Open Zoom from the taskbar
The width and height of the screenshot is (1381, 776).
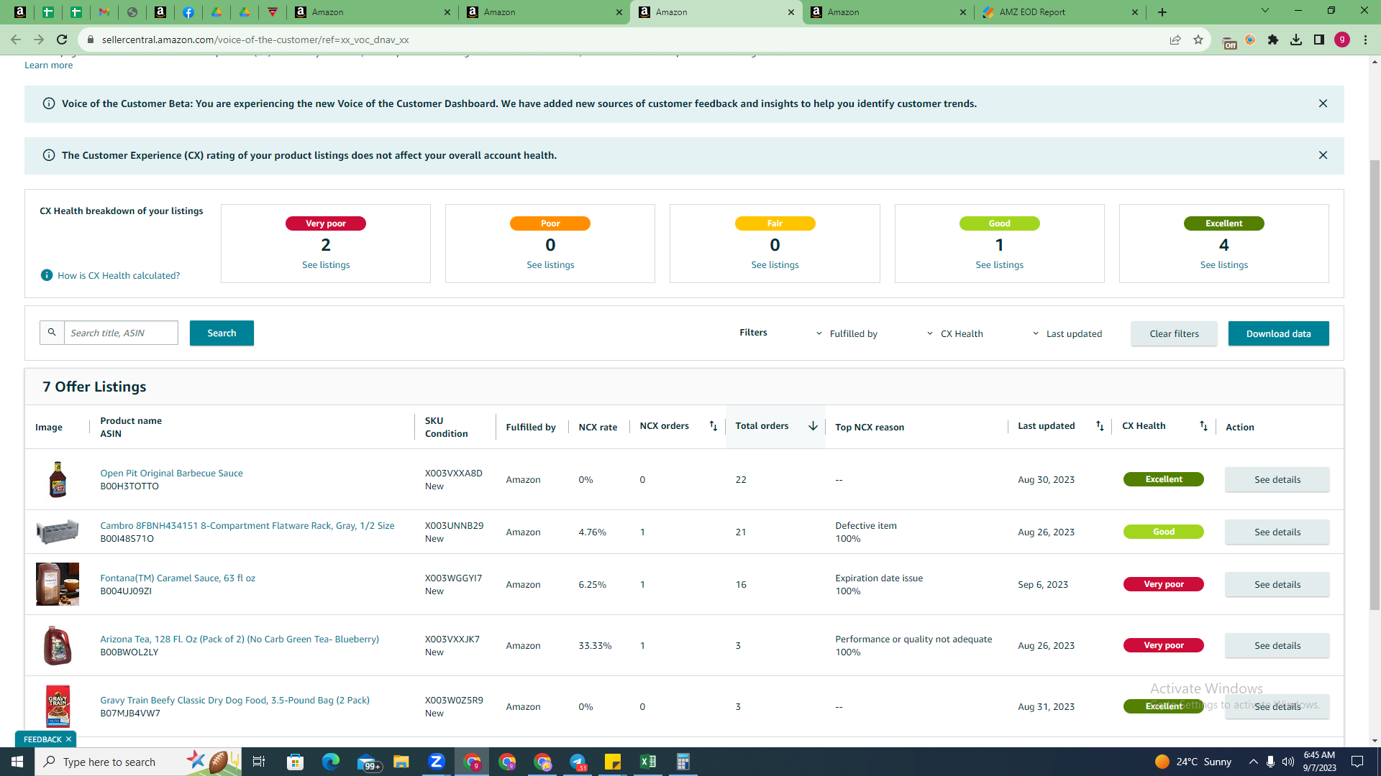[436, 762]
